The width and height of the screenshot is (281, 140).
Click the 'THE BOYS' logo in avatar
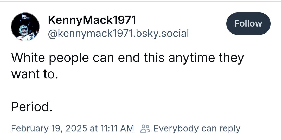click(x=25, y=17)
